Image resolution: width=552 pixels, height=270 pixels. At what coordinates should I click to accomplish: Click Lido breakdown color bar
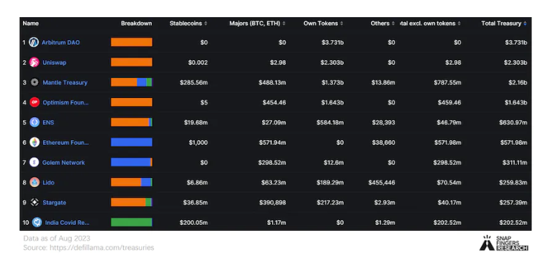(x=132, y=183)
